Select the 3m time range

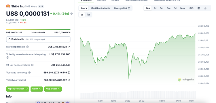coord(168,8)
